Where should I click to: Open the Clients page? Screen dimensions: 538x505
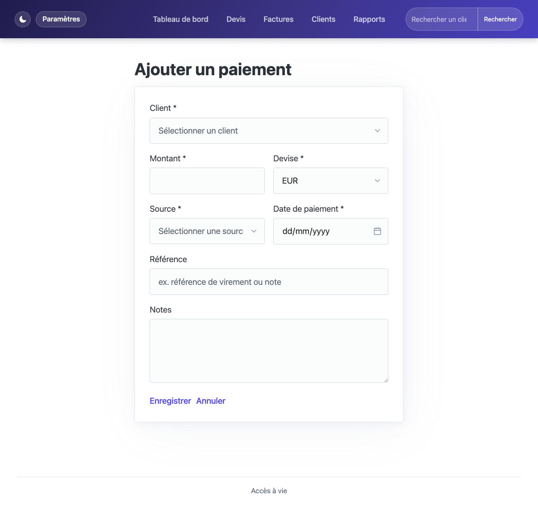(x=323, y=19)
